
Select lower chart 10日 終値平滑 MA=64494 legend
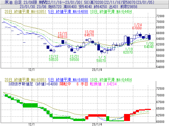tap(111, 80)
